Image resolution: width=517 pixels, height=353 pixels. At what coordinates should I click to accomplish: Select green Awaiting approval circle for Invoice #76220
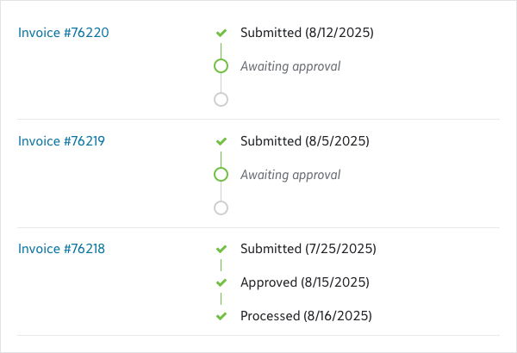[x=221, y=66]
